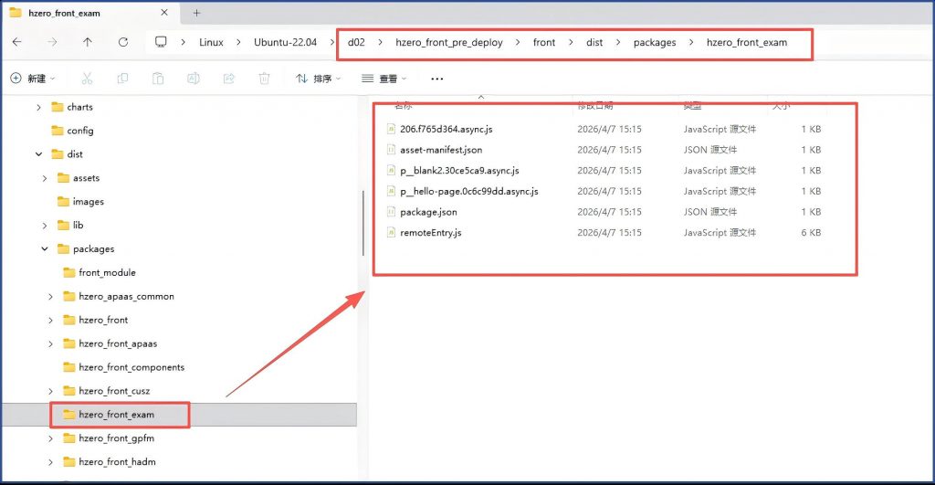Click the Cut scissors icon
This screenshot has width=935, height=485.
[88, 79]
